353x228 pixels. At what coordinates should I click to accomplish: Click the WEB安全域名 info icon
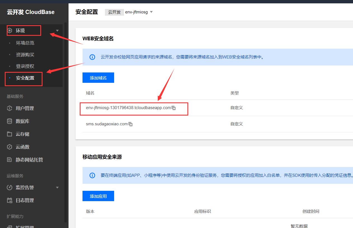tap(92, 57)
